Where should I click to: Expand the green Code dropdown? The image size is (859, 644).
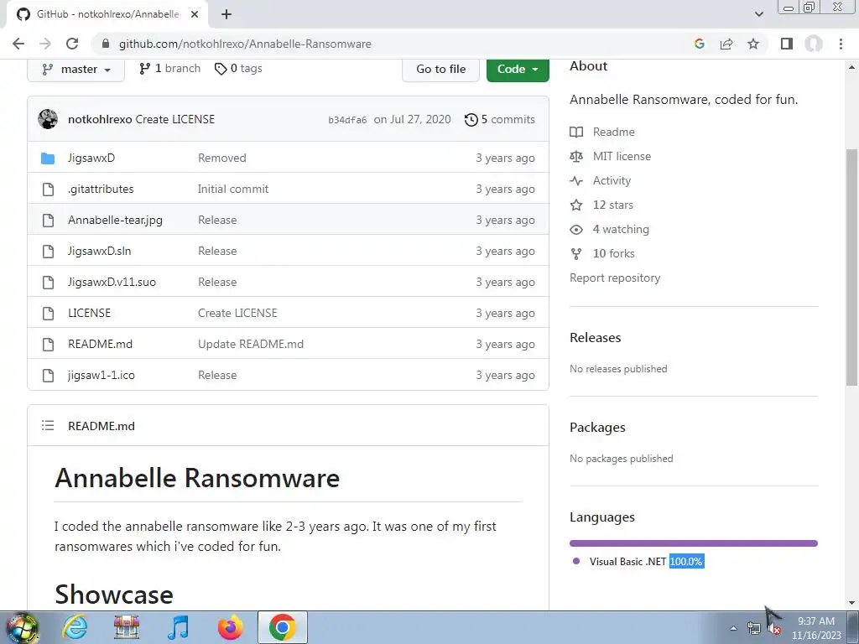click(x=518, y=69)
